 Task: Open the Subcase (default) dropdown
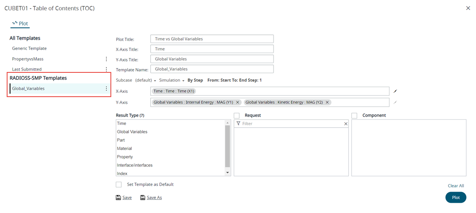tap(146, 80)
